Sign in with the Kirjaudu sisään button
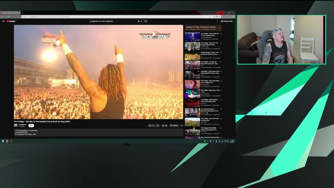 coord(227,21)
